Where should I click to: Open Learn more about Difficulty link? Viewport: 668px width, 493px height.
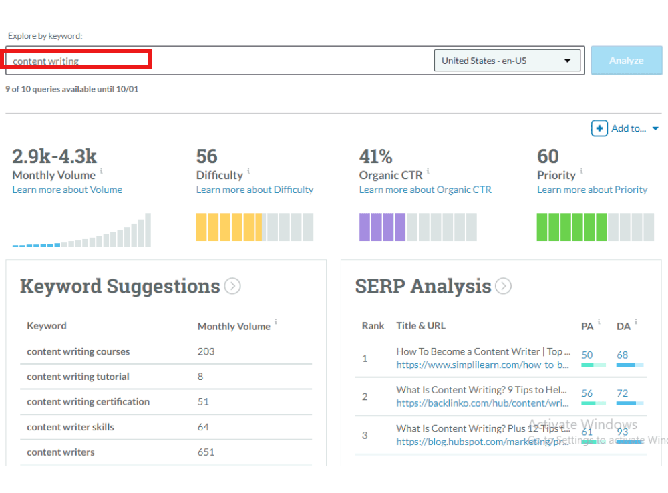tap(255, 190)
